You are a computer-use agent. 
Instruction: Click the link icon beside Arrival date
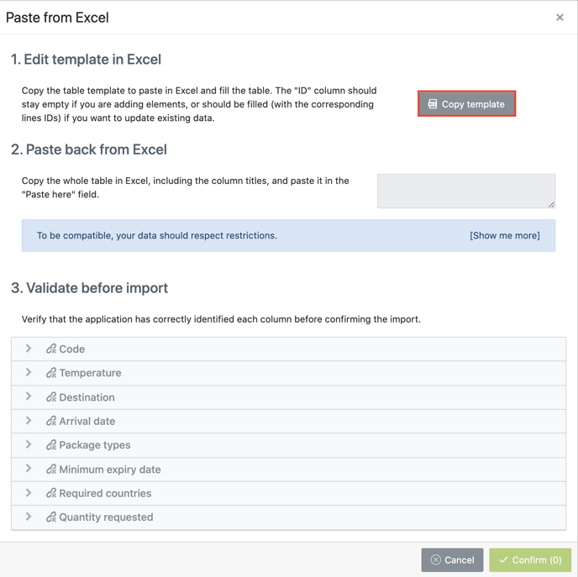click(x=51, y=421)
